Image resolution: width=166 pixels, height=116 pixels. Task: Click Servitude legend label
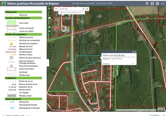pyautogui.click(x=23, y=72)
